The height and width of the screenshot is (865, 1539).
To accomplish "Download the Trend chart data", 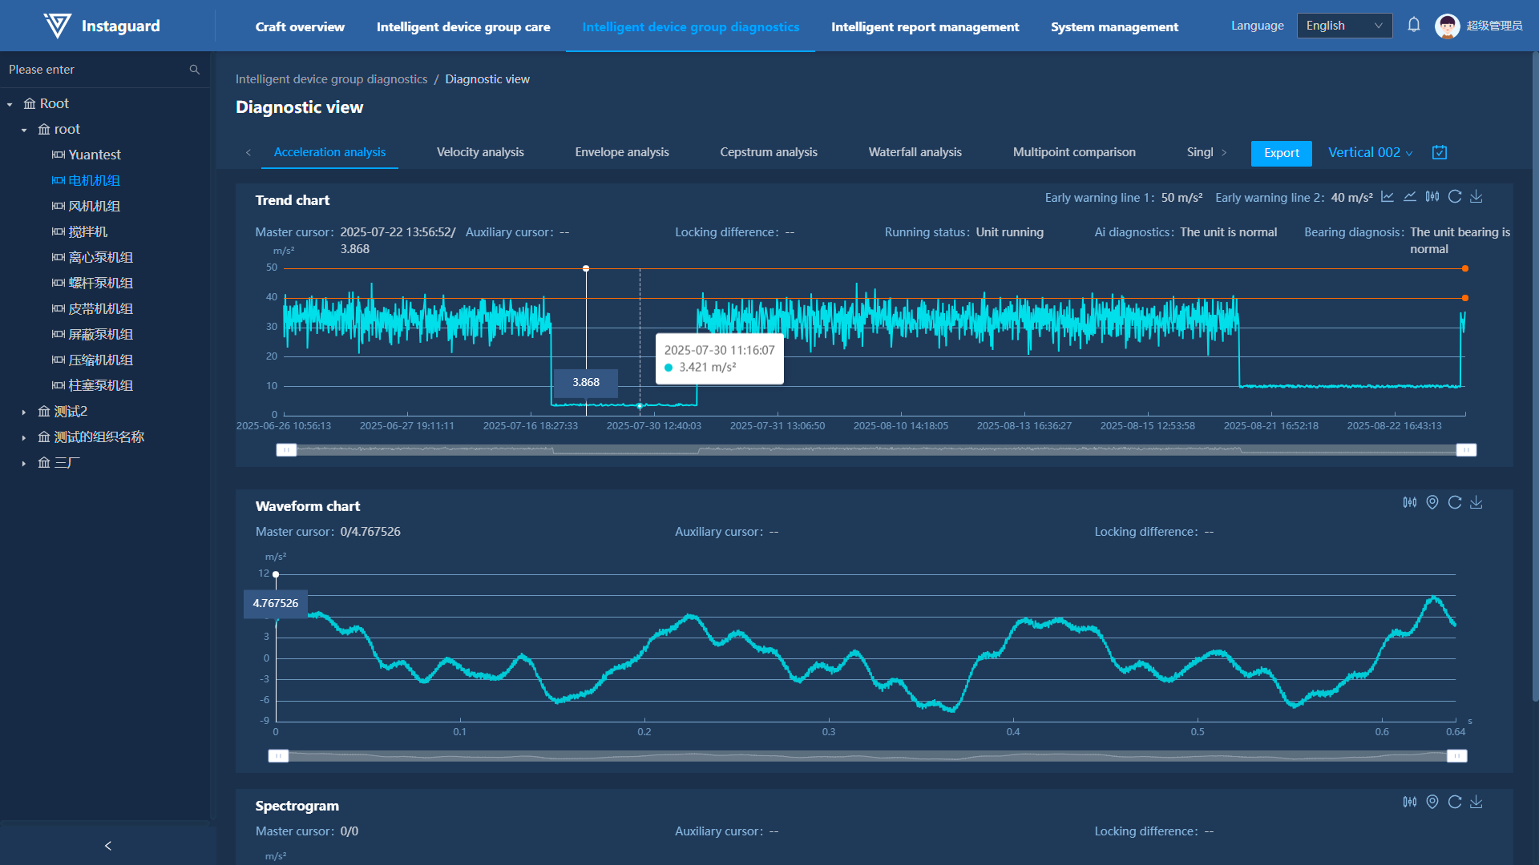I will (x=1476, y=197).
